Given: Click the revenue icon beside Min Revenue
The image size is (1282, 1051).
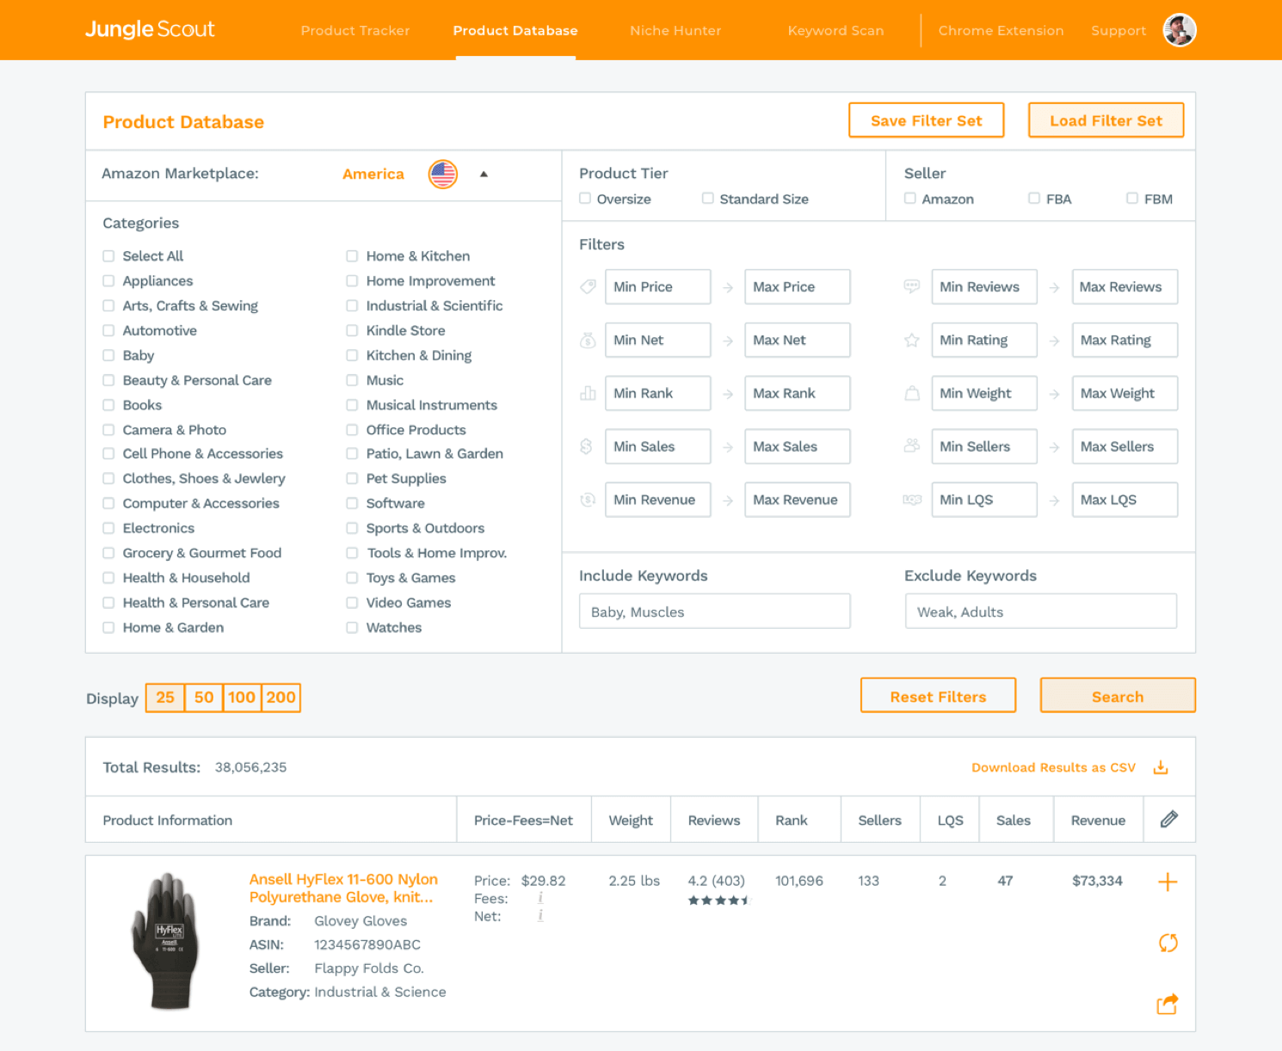Looking at the screenshot, I should (588, 500).
